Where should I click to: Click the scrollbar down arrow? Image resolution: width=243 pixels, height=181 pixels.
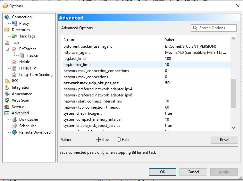(x=233, y=128)
